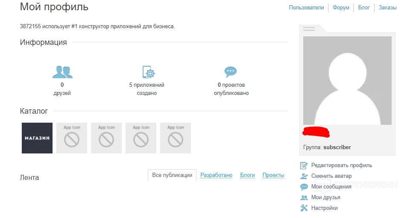The image size is (419, 218).
Task: Open the Заказы menu link
Action: [387, 8]
